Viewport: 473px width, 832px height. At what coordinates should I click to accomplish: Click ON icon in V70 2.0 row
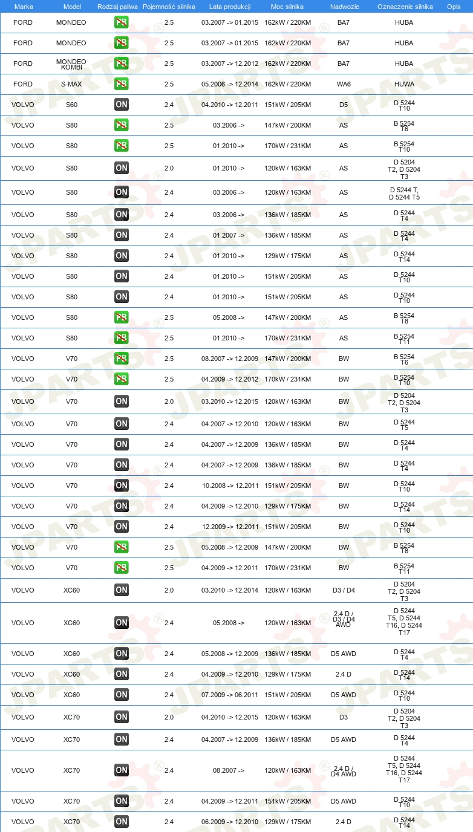click(122, 401)
